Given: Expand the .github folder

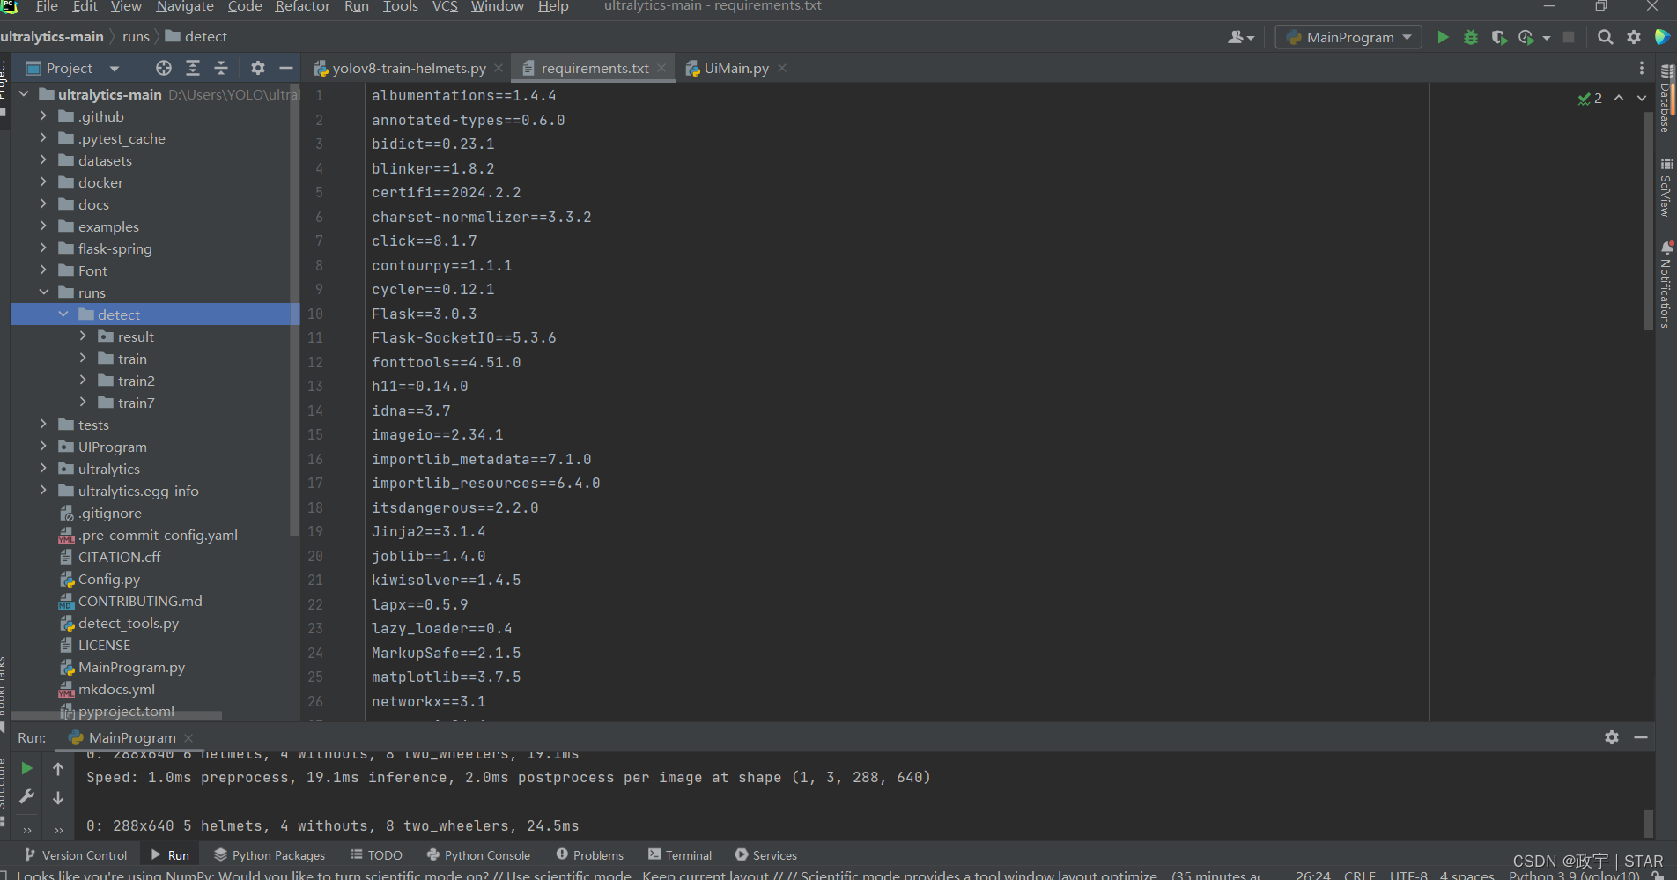Looking at the screenshot, I should [x=43, y=116].
